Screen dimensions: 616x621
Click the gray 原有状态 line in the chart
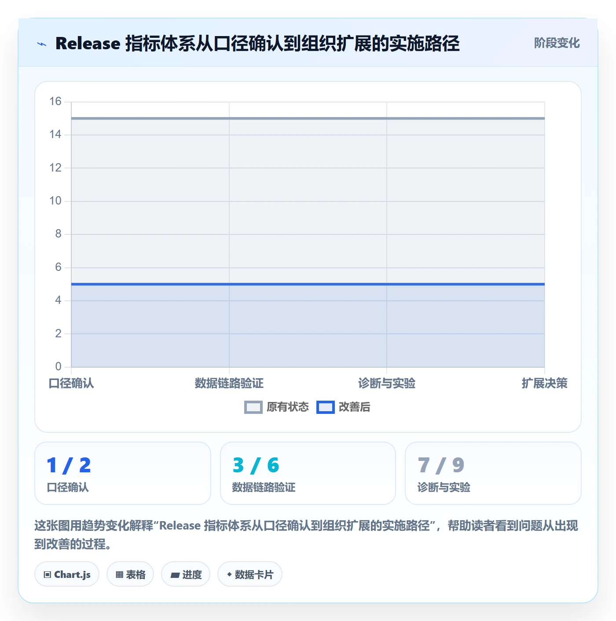[308, 118]
